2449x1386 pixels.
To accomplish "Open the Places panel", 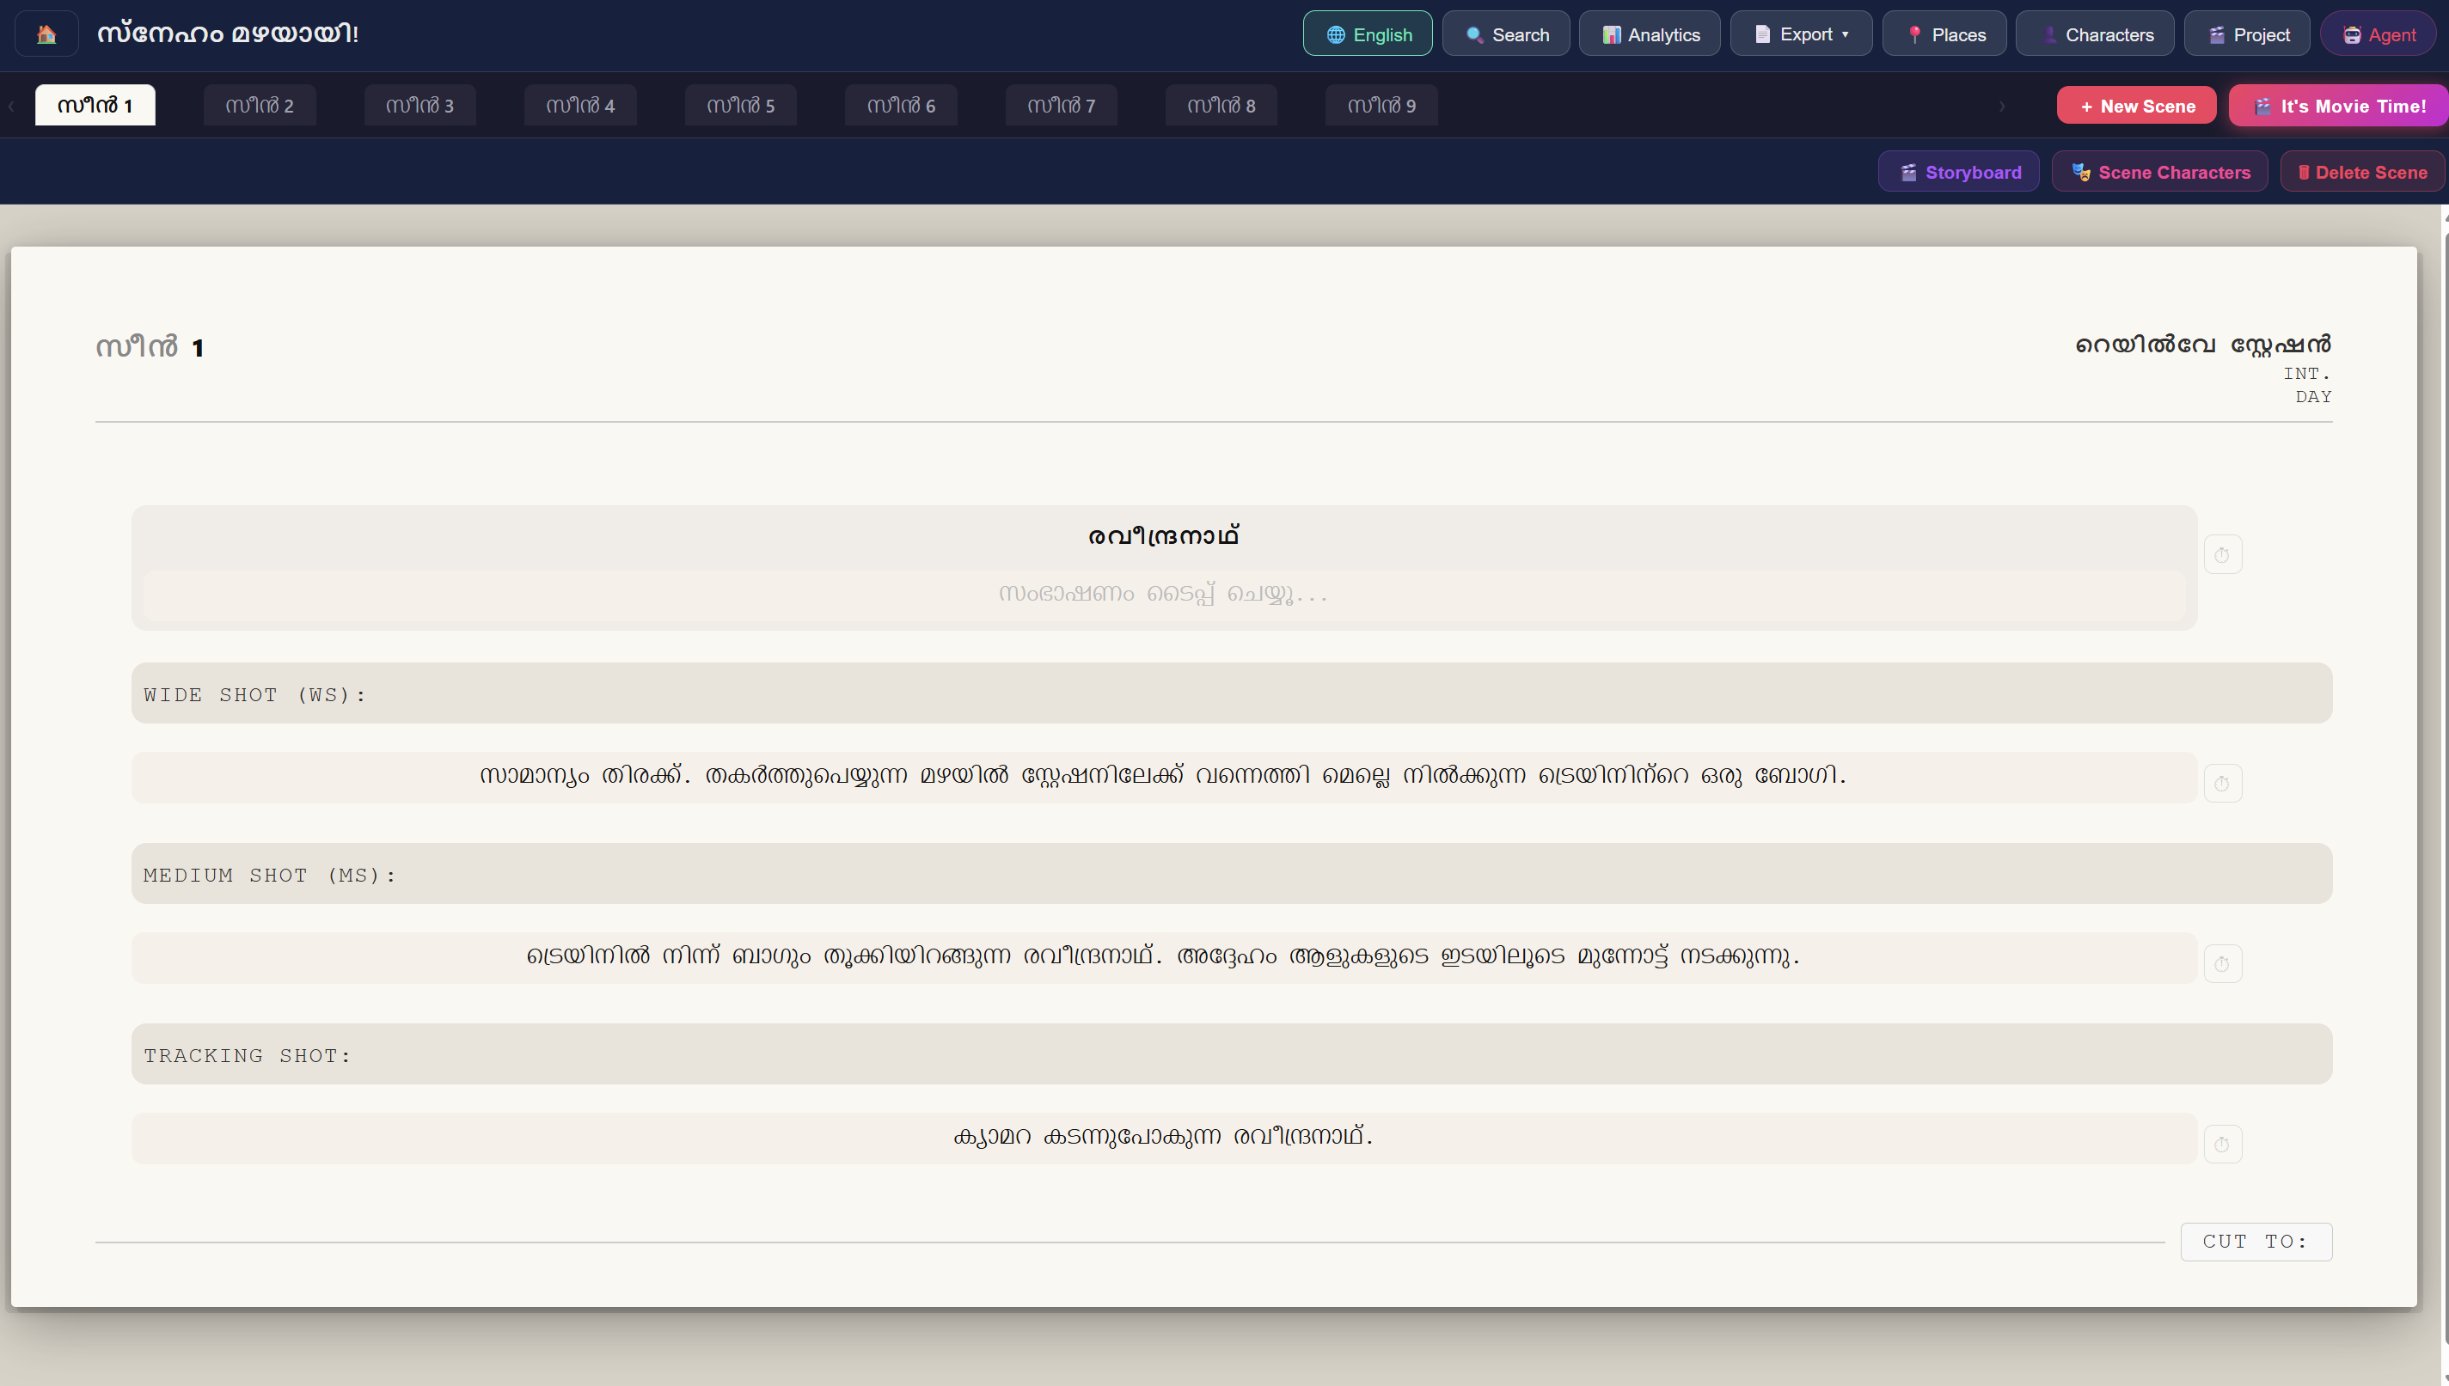I will click(1944, 34).
